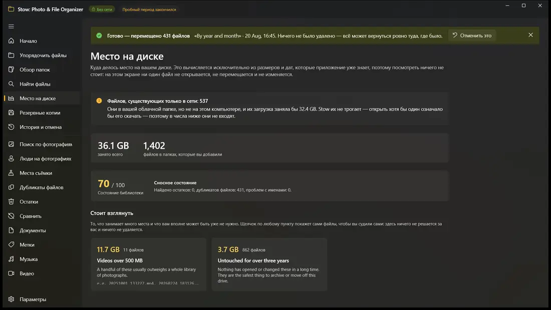Open the Начало home icon
The width and height of the screenshot is (551, 310).
[x=11, y=41]
